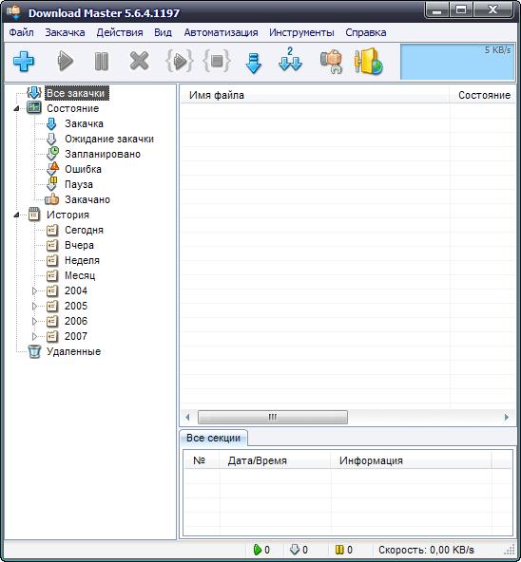Click the single blue down-arrow speed icon
This screenshot has height=562, width=521.
tap(254, 63)
